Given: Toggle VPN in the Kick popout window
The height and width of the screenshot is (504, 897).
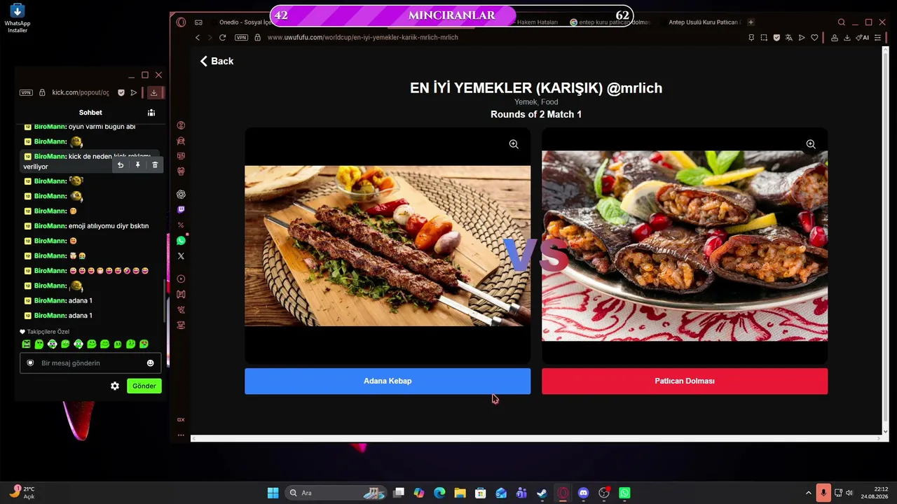Looking at the screenshot, I should click(26, 92).
